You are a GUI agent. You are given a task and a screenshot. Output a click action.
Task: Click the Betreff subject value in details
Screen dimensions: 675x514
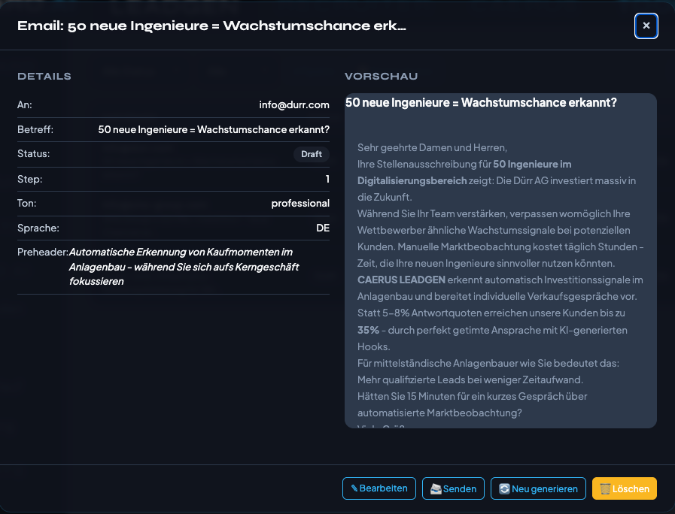coord(214,130)
